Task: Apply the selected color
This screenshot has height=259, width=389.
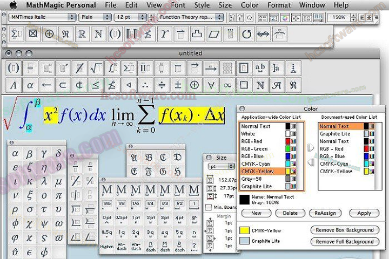Action: [364, 213]
